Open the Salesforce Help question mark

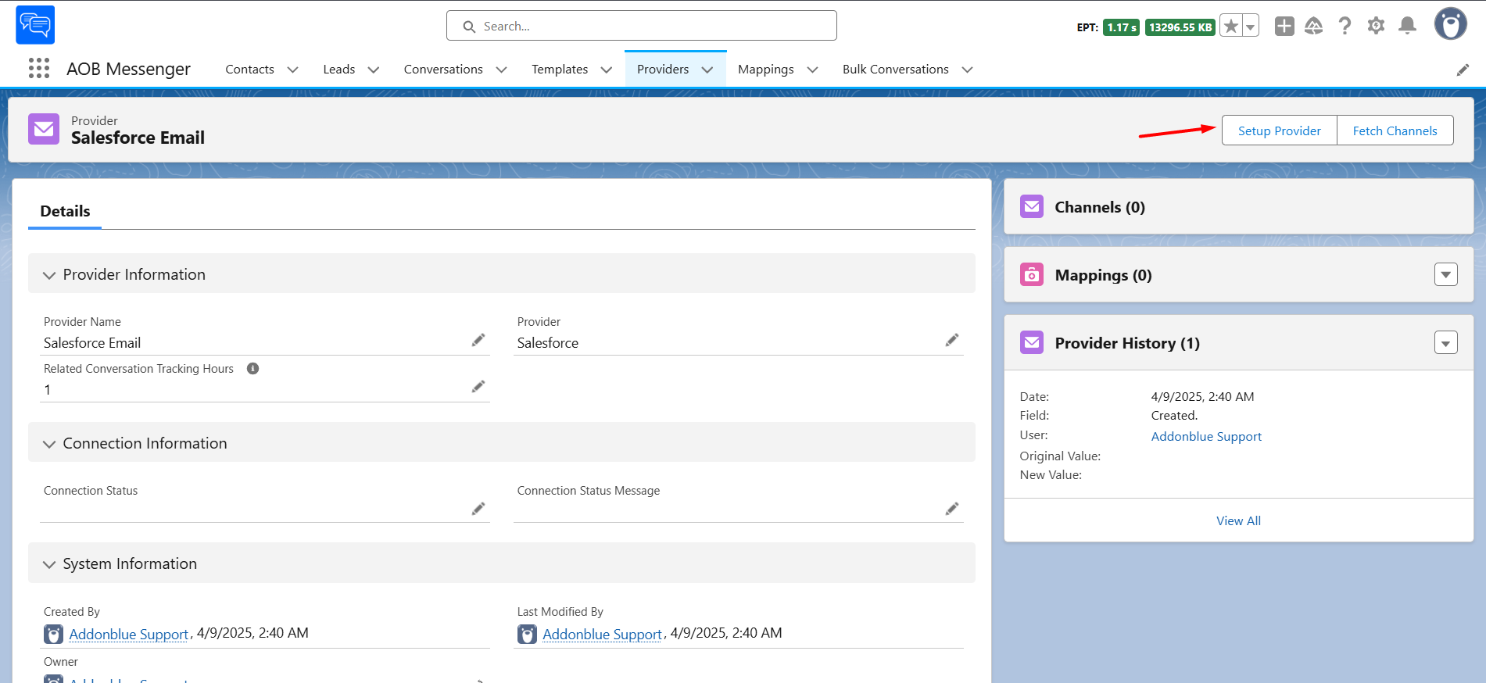[x=1345, y=26]
